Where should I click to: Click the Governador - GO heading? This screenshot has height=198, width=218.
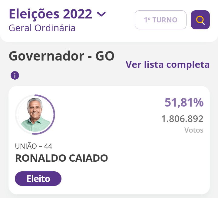point(62,56)
